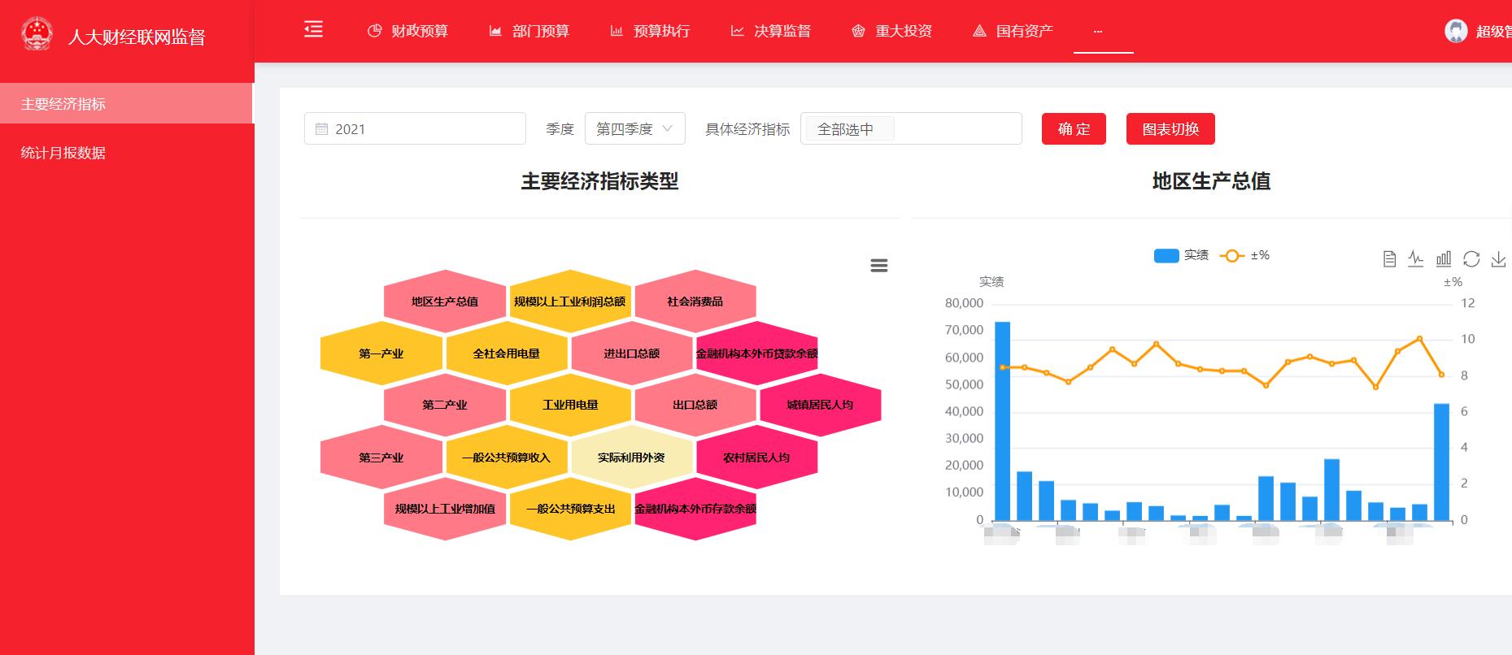
Task: Click the user avatar icon
Action: coord(1456,31)
